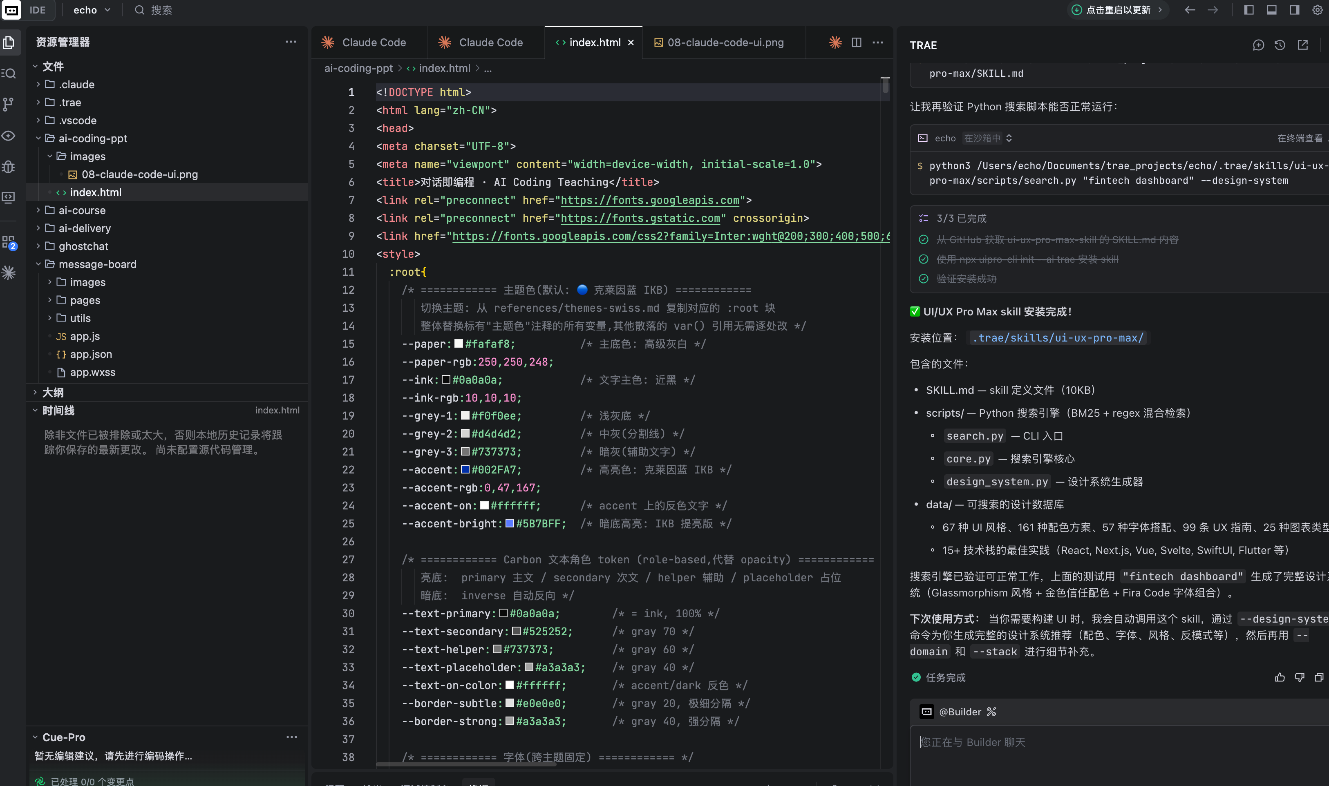Copy the TRAE response

[x=1320, y=677]
